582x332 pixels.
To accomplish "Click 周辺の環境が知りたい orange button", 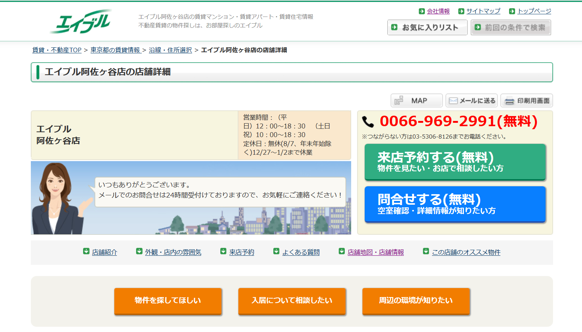I will 416,301.
